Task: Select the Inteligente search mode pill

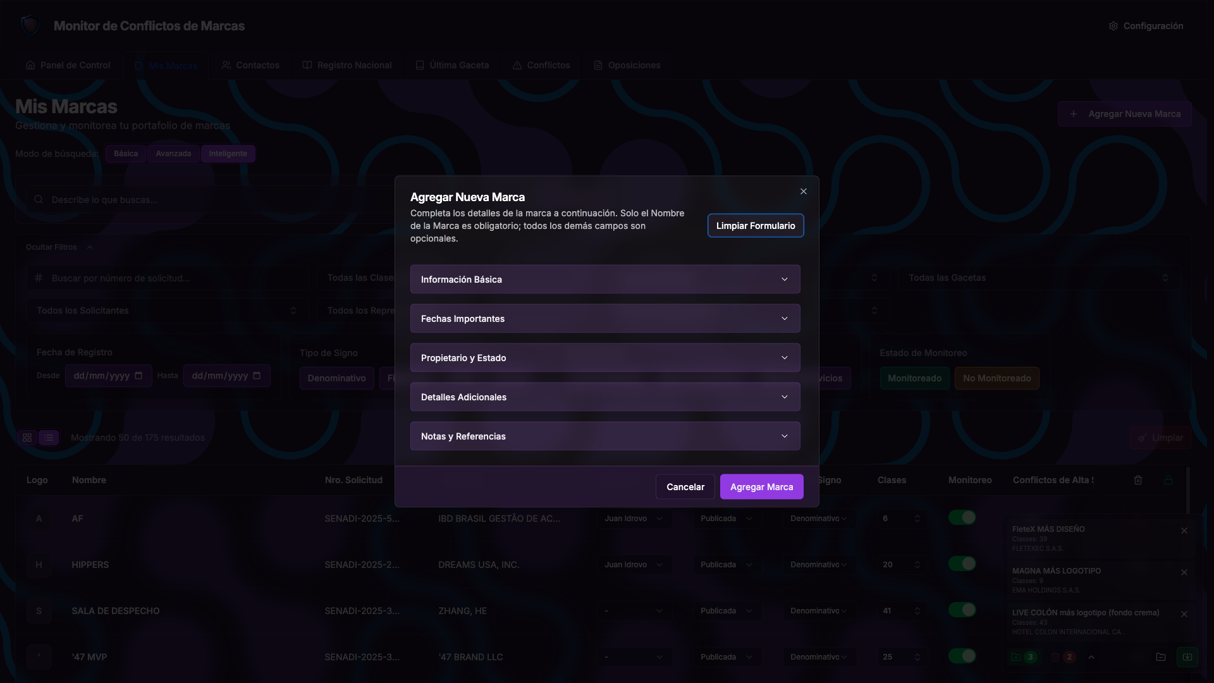Action: (x=228, y=153)
